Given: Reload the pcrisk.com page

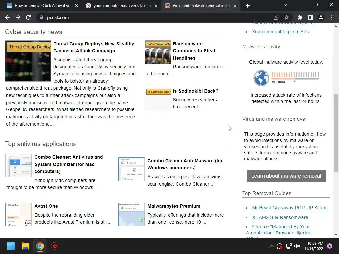Looking at the screenshot, I should point(28,17).
